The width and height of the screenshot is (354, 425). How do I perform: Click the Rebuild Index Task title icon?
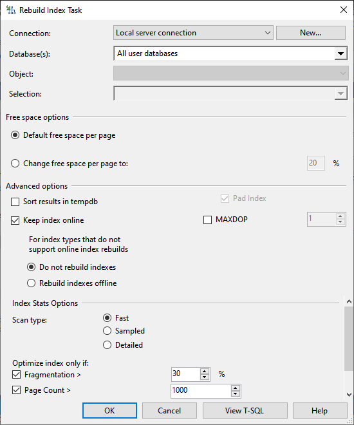(x=11, y=10)
